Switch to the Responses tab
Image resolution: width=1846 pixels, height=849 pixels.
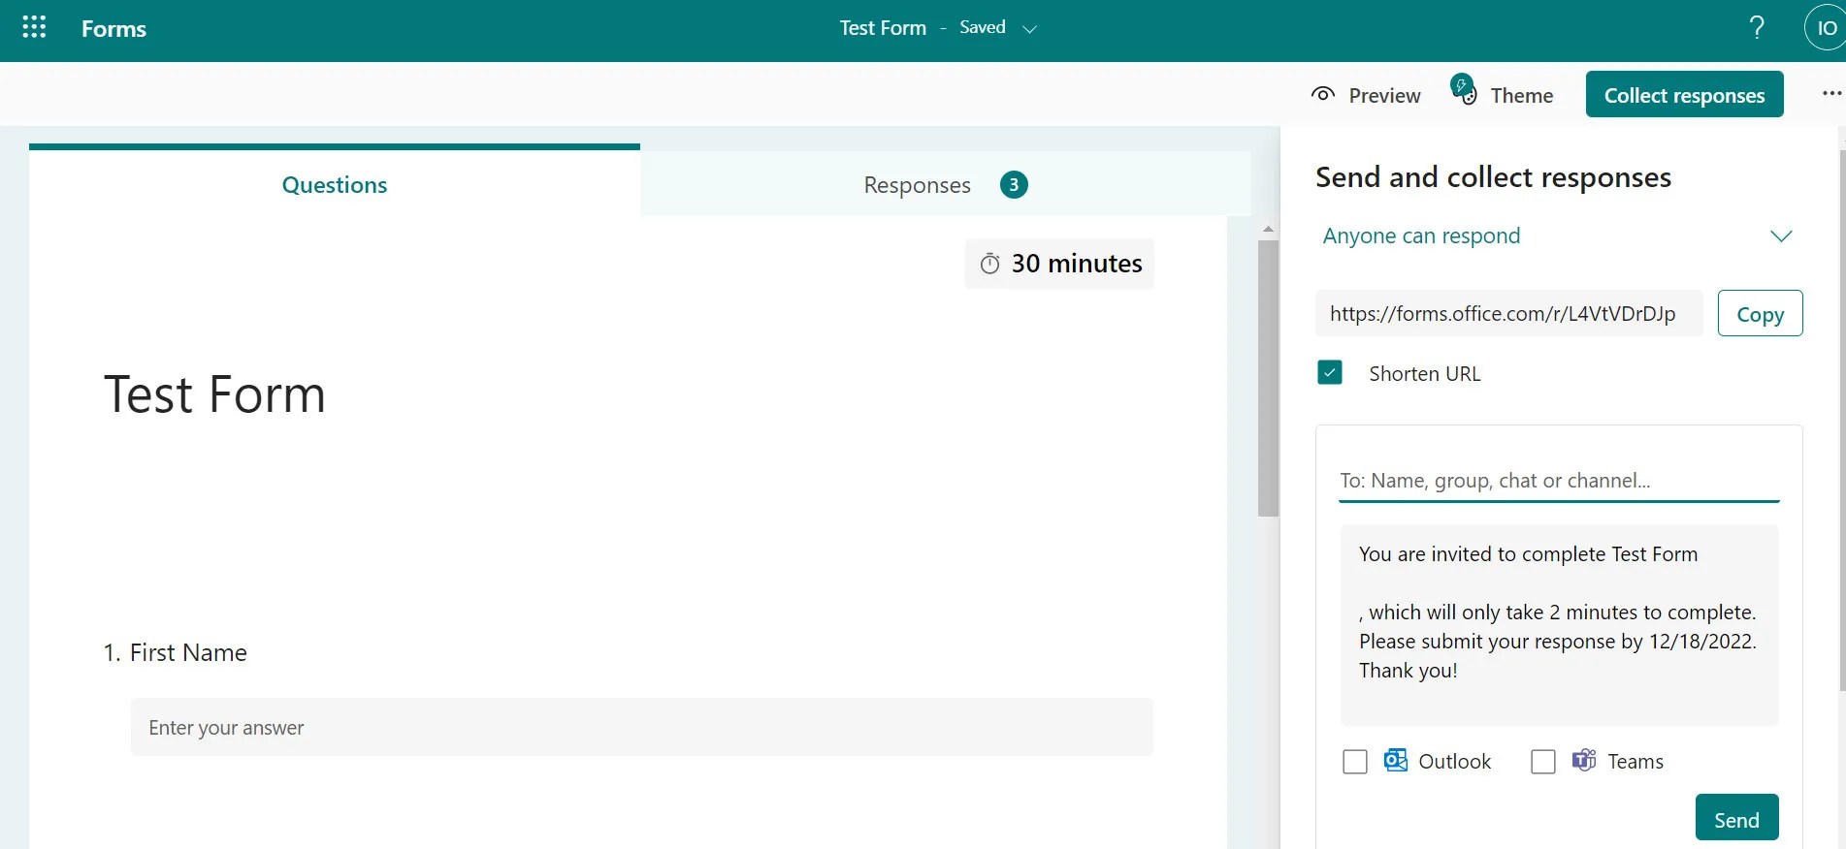(x=917, y=184)
